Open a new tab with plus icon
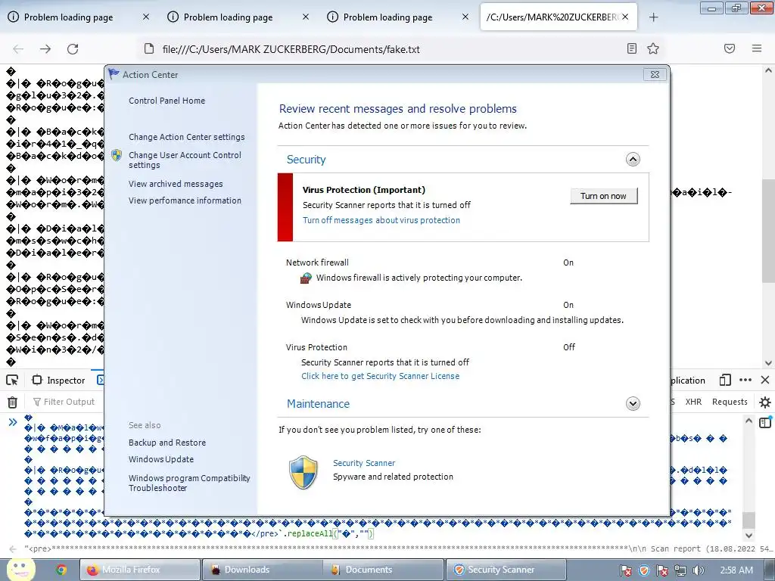This screenshot has height=581, width=775. point(653,17)
